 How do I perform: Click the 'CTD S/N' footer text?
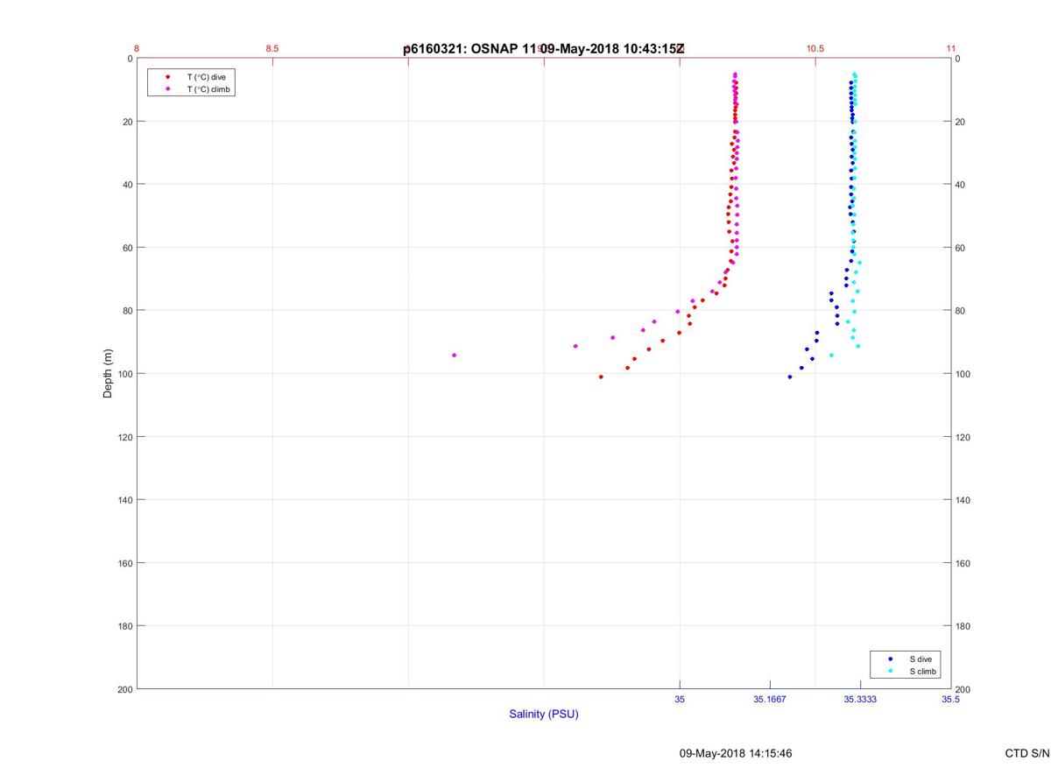(x=1027, y=753)
